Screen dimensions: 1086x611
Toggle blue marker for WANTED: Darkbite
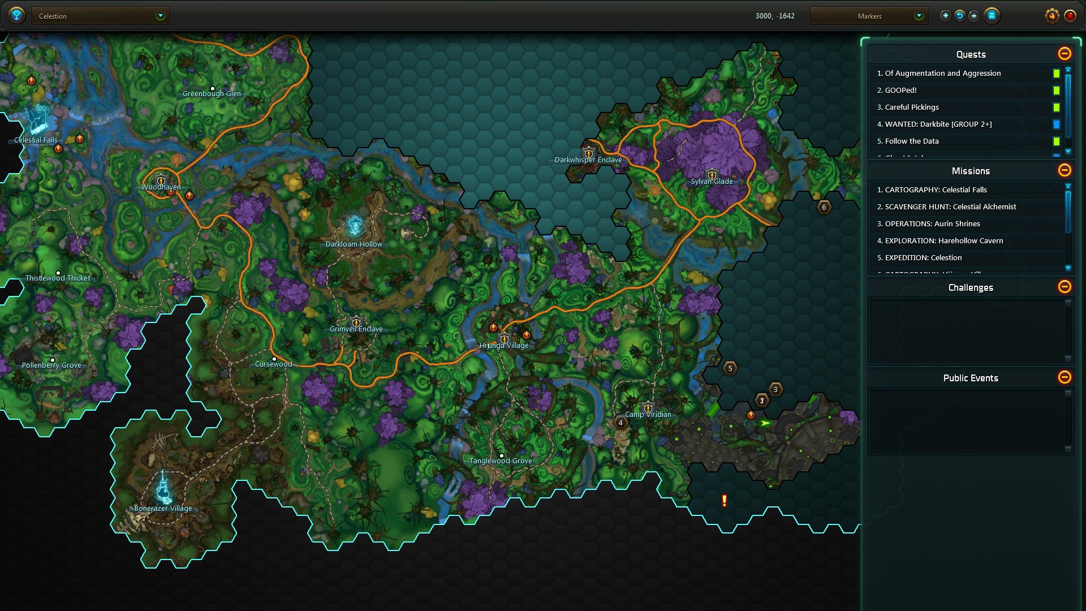point(1056,124)
